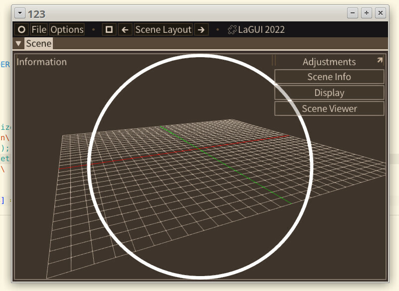Click the LaGUI 2022 puzzle icon

coord(232,30)
